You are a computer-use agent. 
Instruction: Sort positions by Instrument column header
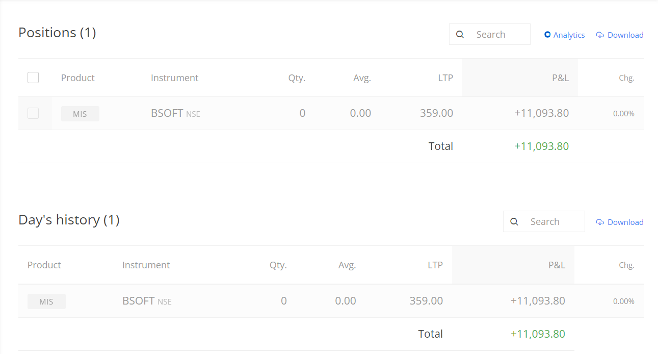coord(174,78)
